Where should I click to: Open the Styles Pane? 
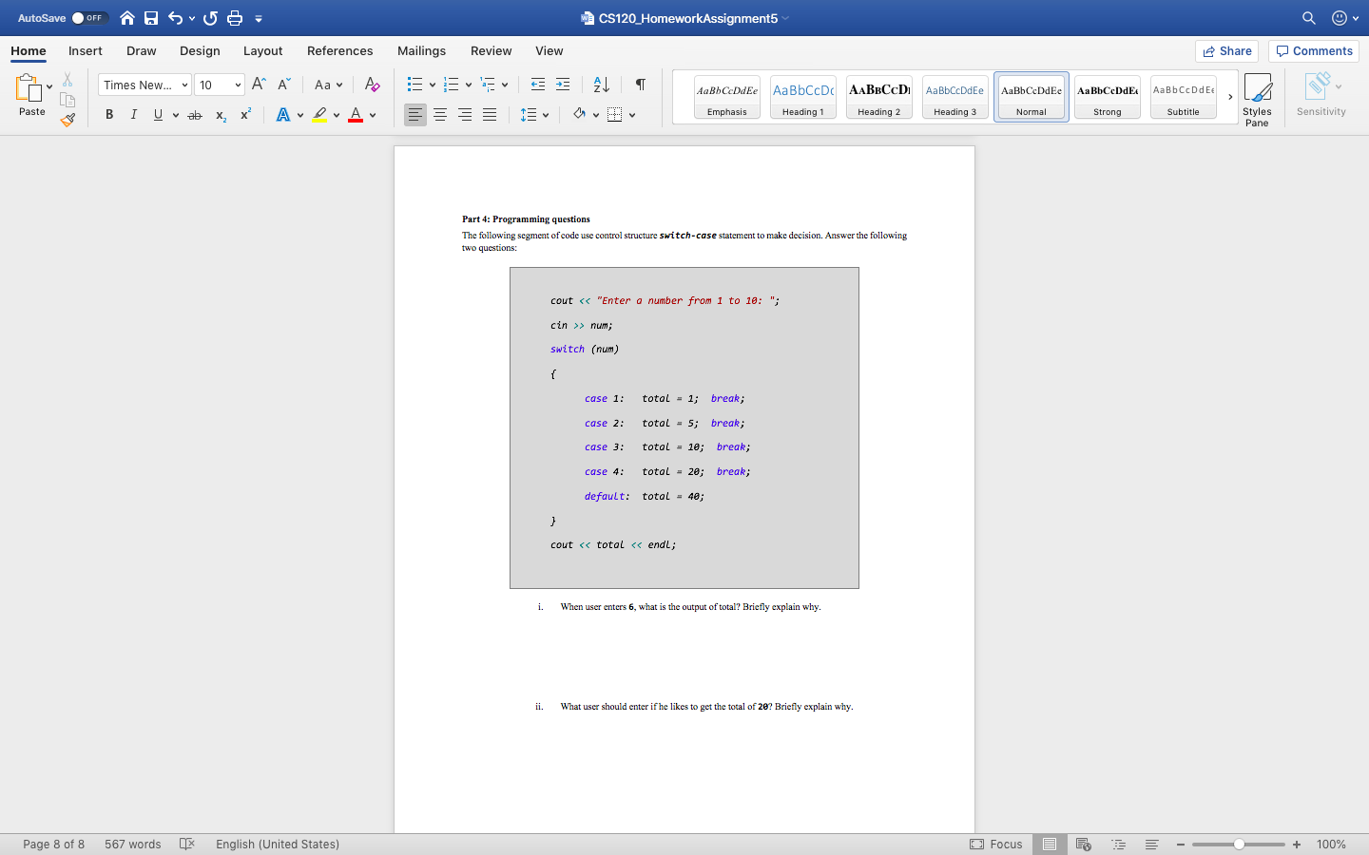1257,96
